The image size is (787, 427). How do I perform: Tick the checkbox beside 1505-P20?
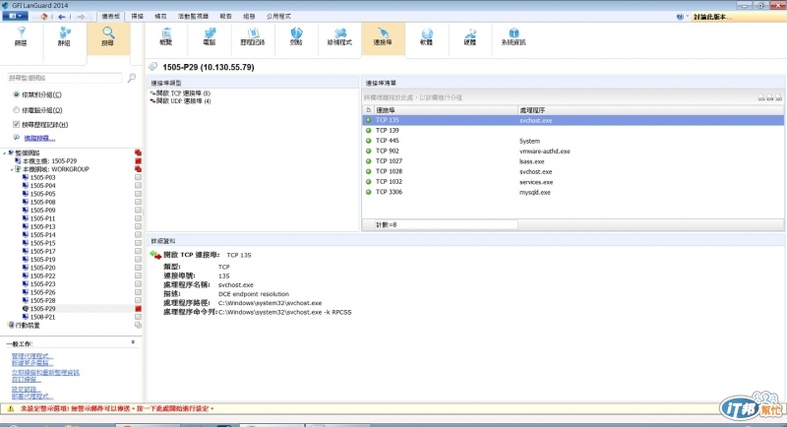(138, 268)
